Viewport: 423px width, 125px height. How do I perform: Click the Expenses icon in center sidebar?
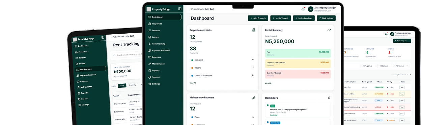(x=149, y=57)
